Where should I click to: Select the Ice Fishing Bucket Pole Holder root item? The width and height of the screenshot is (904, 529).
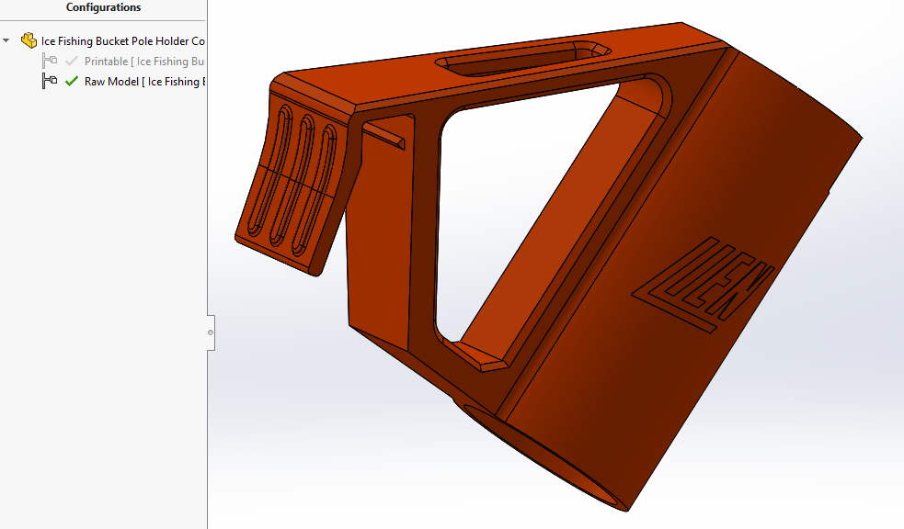point(123,41)
